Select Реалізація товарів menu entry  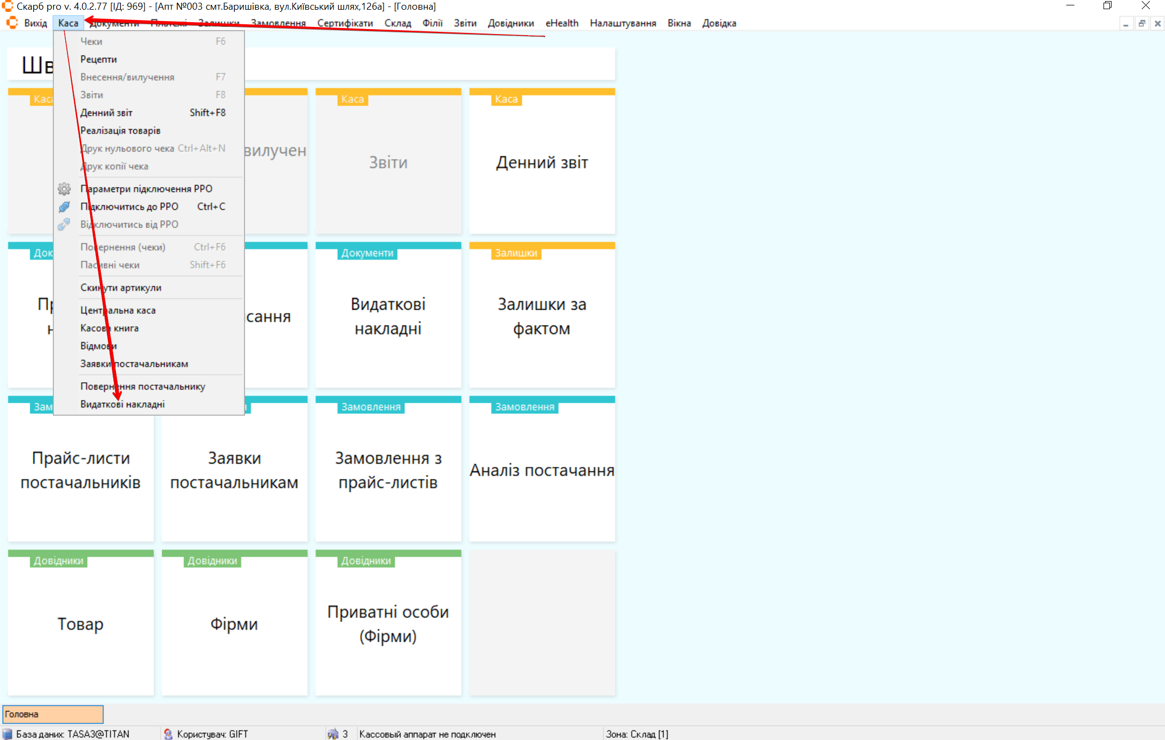pyautogui.click(x=120, y=131)
